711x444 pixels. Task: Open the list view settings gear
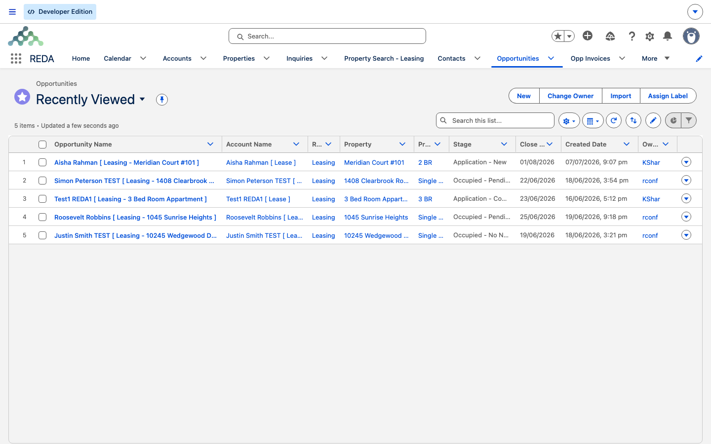coord(569,120)
